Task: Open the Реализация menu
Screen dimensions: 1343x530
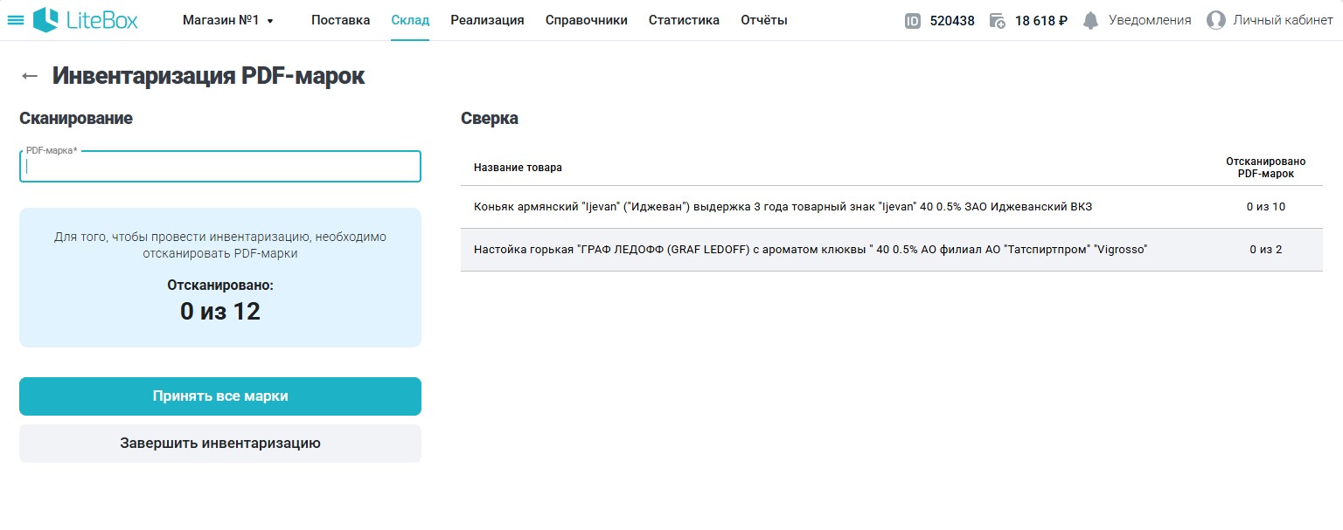Action: pyautogui.click(x=487, y=20)
